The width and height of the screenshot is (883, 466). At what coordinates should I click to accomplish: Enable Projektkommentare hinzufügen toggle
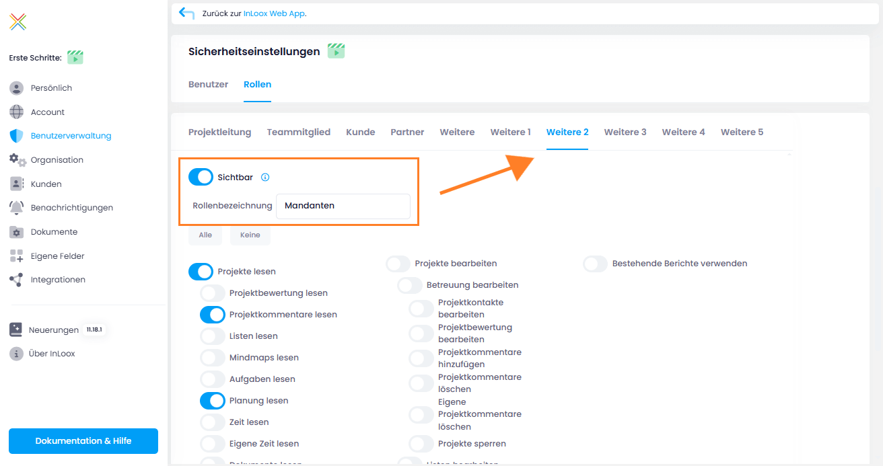click(421, 358)
